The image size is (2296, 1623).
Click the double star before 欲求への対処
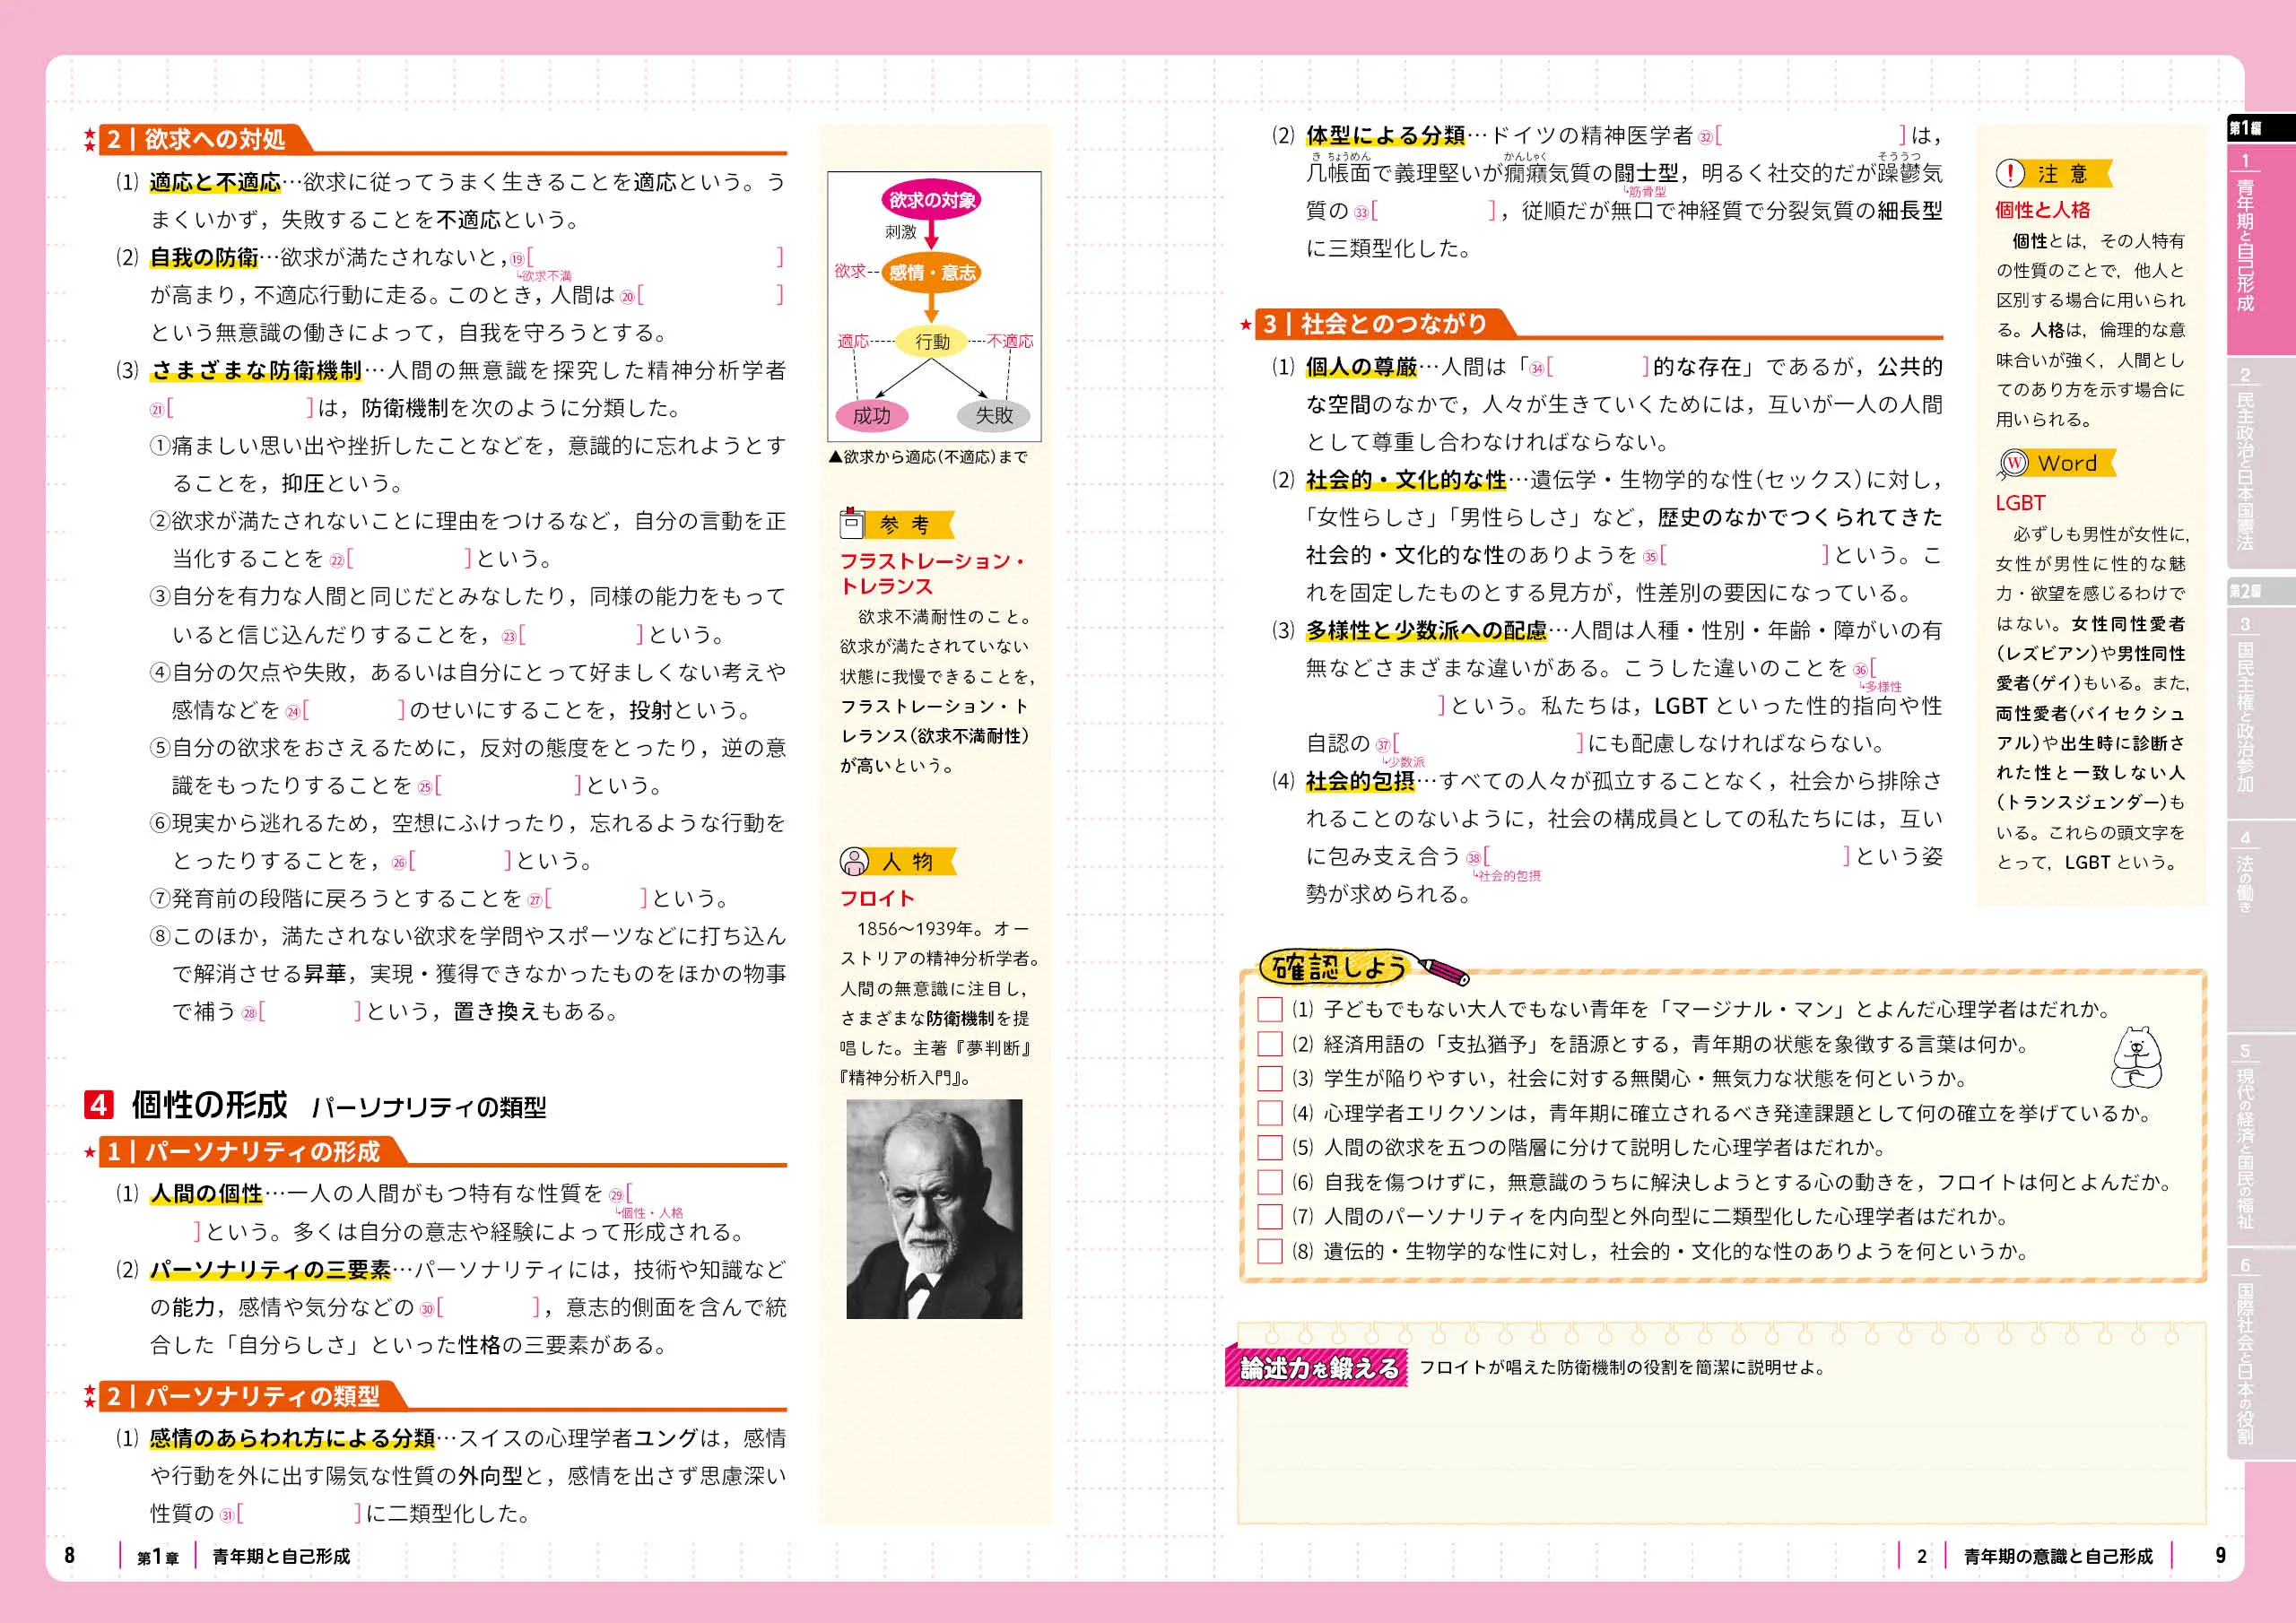coord(90,139)
